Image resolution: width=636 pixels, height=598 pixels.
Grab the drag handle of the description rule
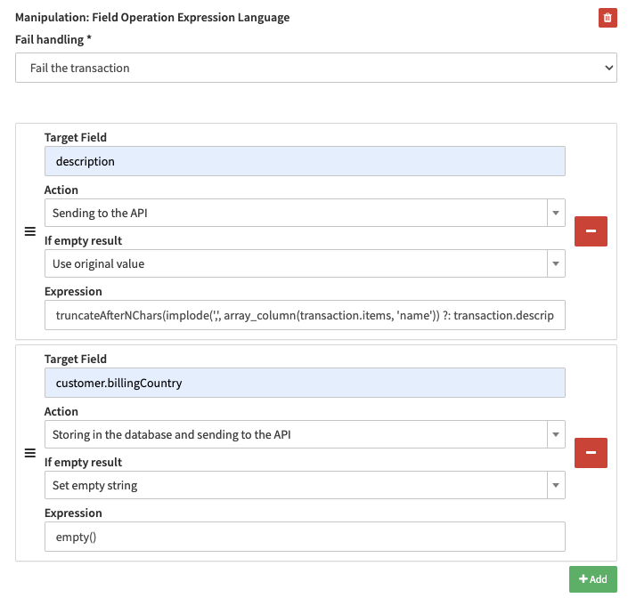[x=29, y=231]
